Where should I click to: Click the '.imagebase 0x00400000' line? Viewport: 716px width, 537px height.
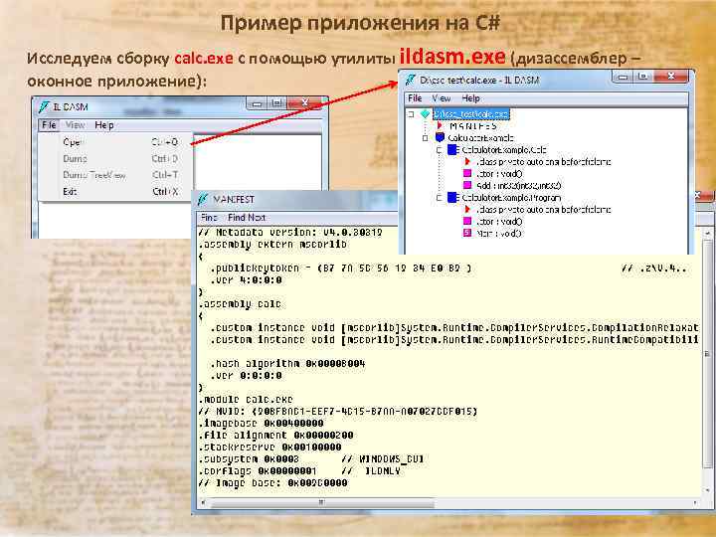tap(262, 424)
